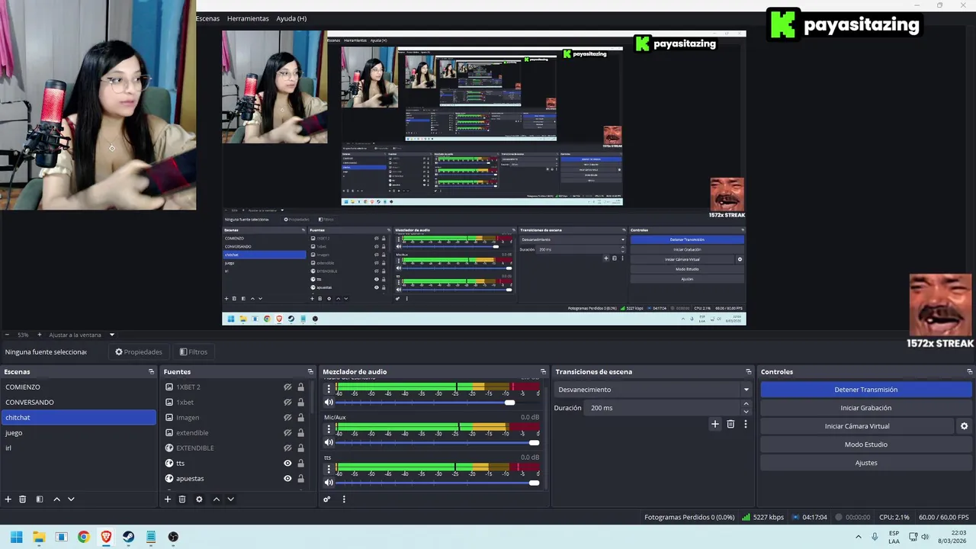Open Herramientas menu
Viewport: 976px width, 549px height.
pos(248,18)
